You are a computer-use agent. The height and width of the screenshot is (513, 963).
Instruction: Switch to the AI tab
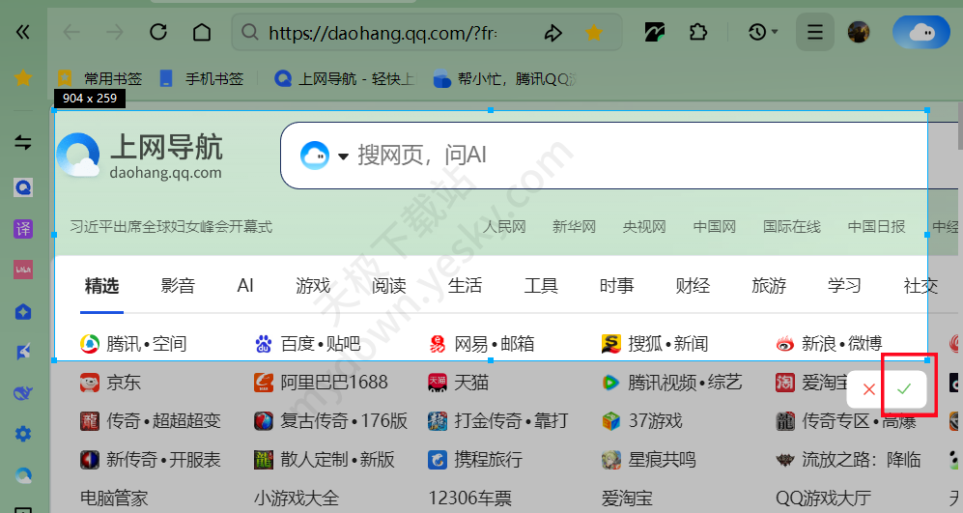click(245, 286)
